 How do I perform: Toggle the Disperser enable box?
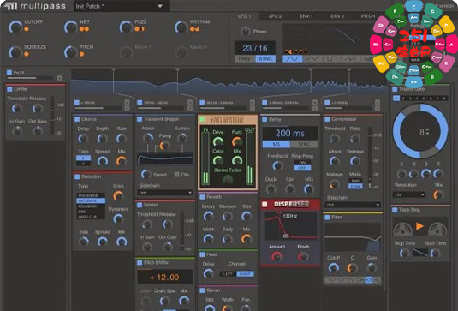coord(265,204)
